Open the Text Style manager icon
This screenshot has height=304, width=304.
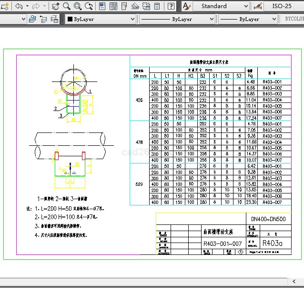point(186,6)
